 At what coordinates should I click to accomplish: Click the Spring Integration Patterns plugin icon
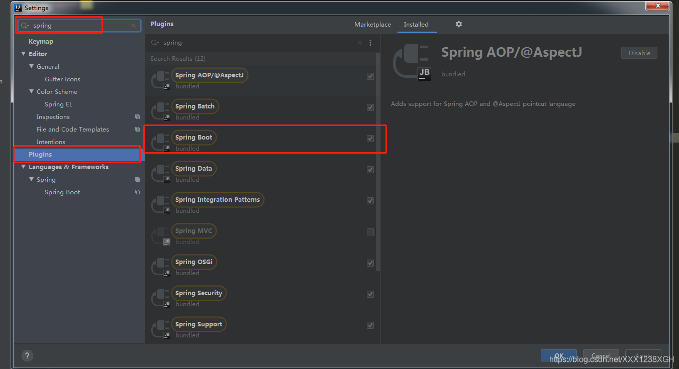[x=161, y=204]
